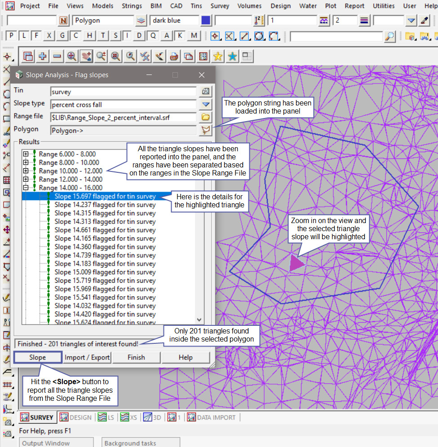Click the pan hand view icon
438x447 pixels.
coord(86,56)
